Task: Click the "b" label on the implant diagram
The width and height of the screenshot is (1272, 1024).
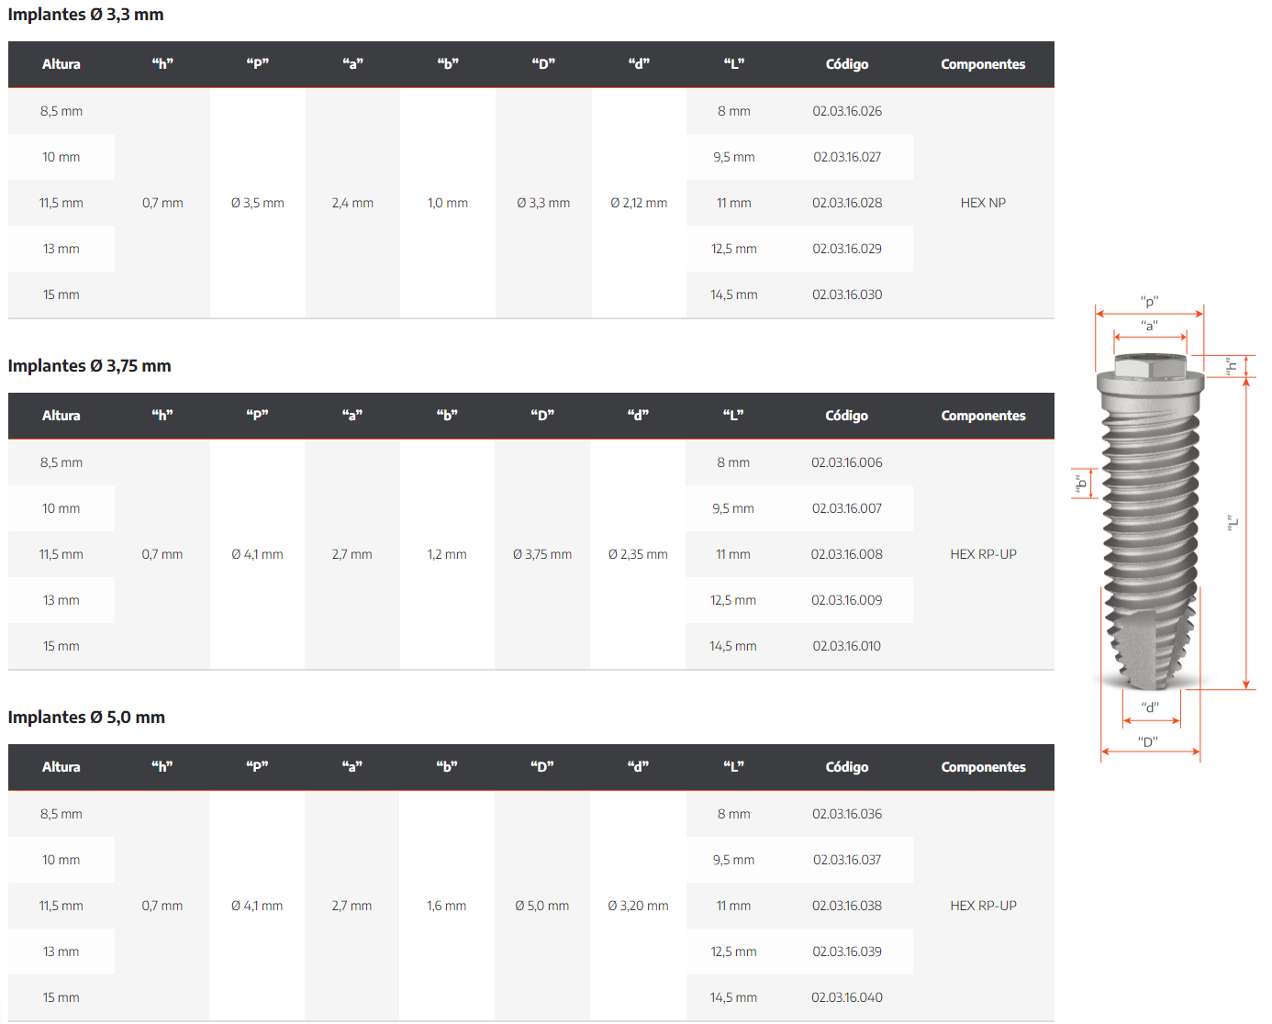Action: coord(1081,483)
